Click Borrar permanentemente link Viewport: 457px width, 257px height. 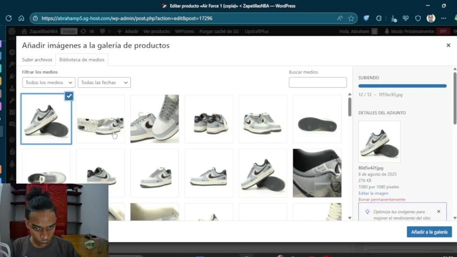(x=382, y=200)
